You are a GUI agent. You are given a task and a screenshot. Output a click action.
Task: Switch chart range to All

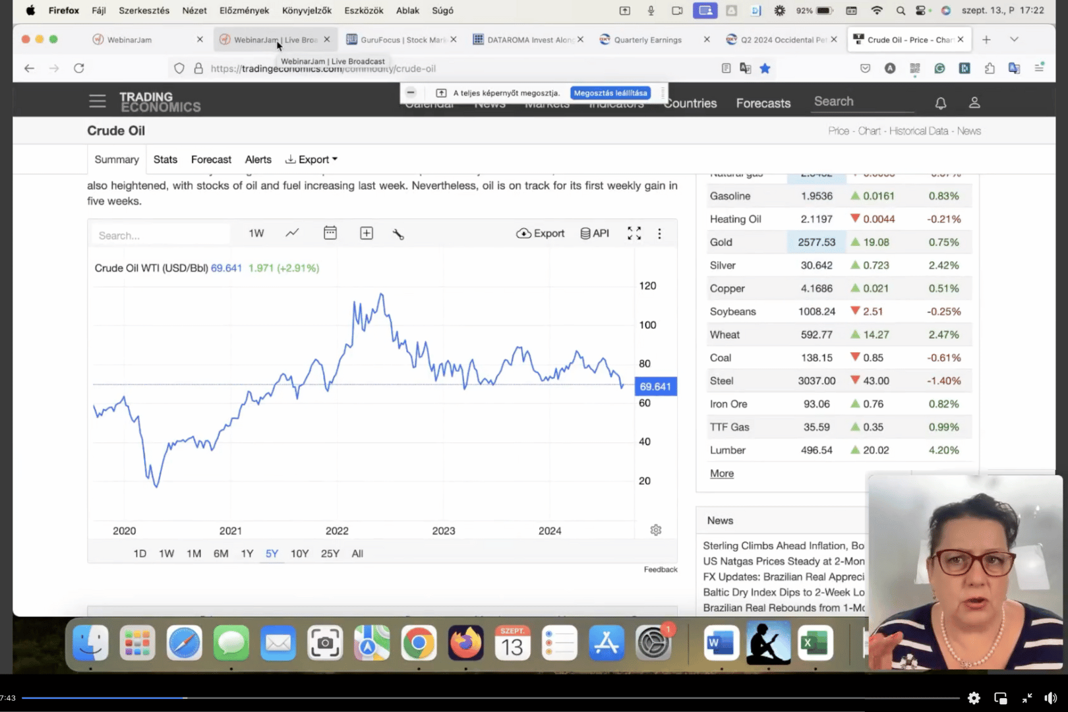pyautogui.click(x=357, y=554)
